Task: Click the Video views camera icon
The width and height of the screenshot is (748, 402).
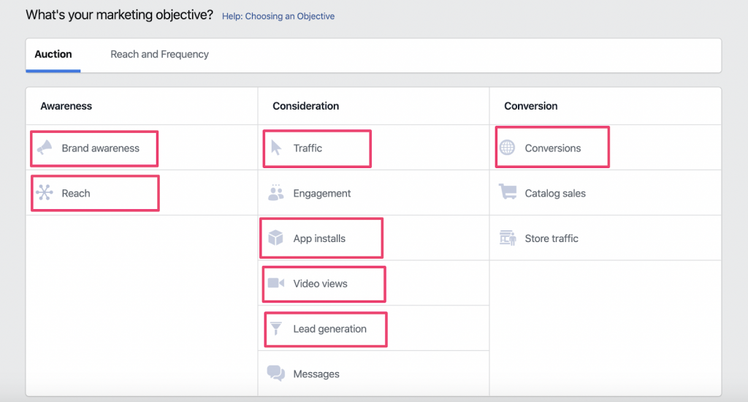Action: 276,283
